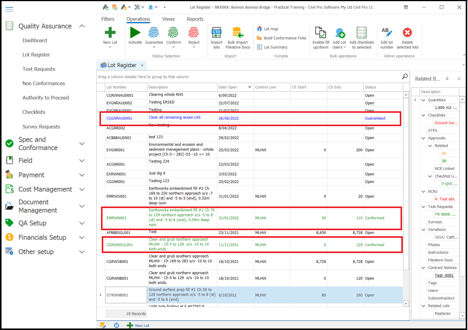Open the New Lot dropdown arrow
This screenshot has height=330, width=468.
click(x=110, y=47)
